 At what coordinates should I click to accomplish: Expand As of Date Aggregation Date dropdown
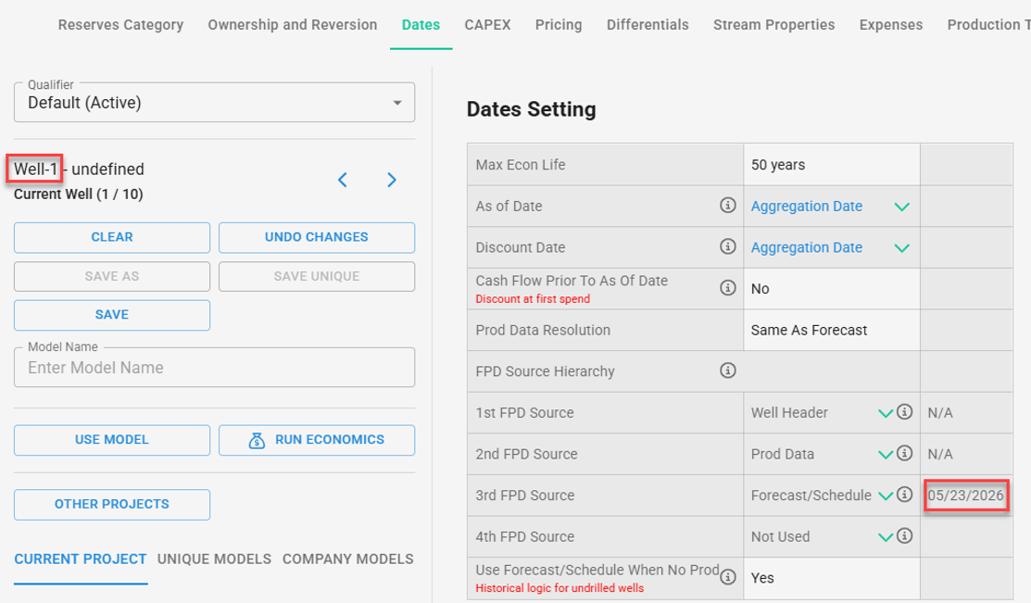pos(901,207)
